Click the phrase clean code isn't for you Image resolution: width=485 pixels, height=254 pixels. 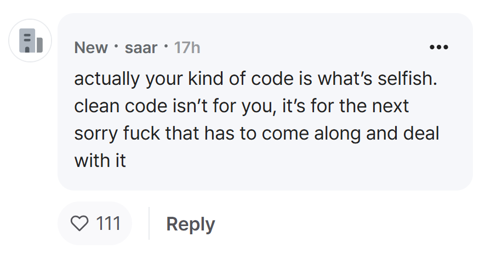175,106
